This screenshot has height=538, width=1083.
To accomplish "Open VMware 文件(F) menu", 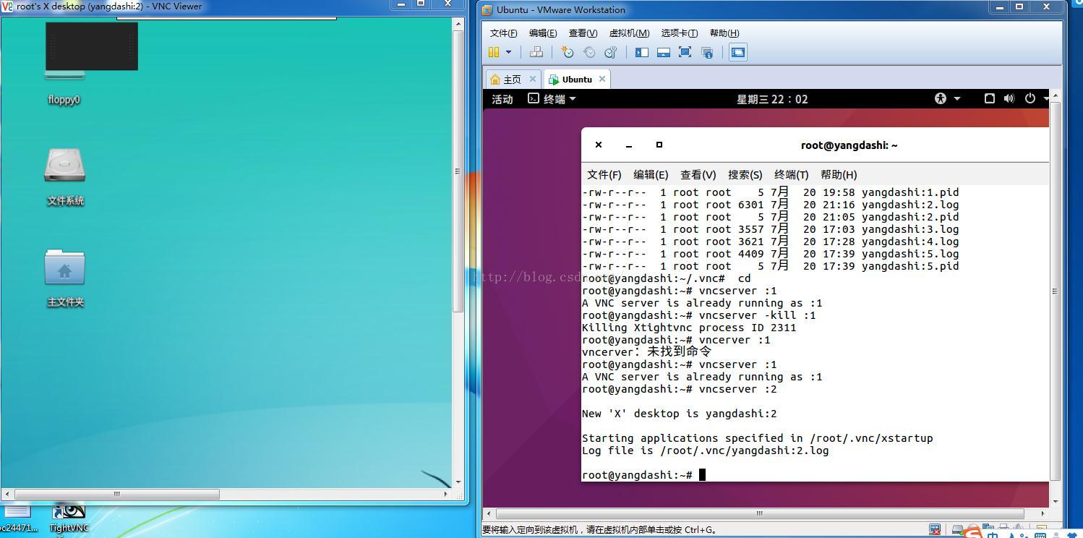I will 503,33.
